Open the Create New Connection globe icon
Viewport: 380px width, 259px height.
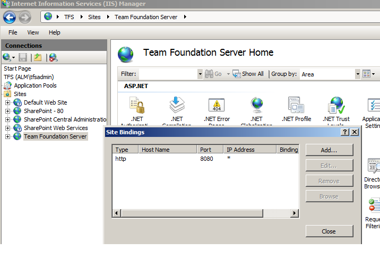click(x=6, y=57)
